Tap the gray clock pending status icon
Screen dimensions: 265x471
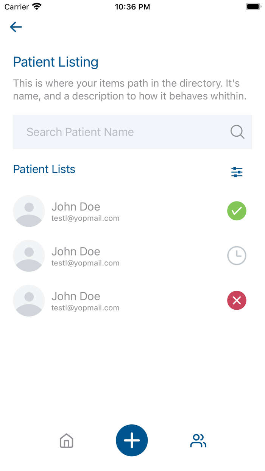237,256
